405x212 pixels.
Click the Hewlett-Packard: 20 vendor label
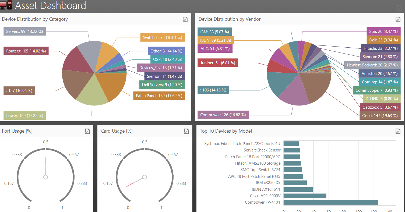tap(372, 65)
